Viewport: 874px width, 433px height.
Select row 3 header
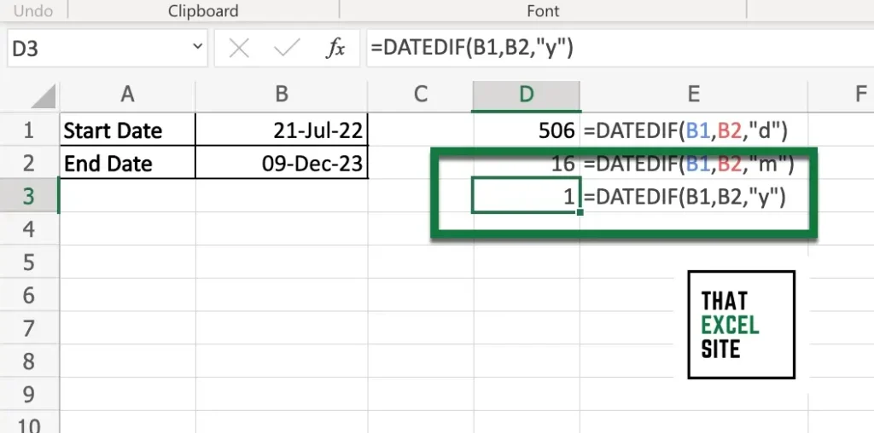pyautogui.click(x=29, y=196)
